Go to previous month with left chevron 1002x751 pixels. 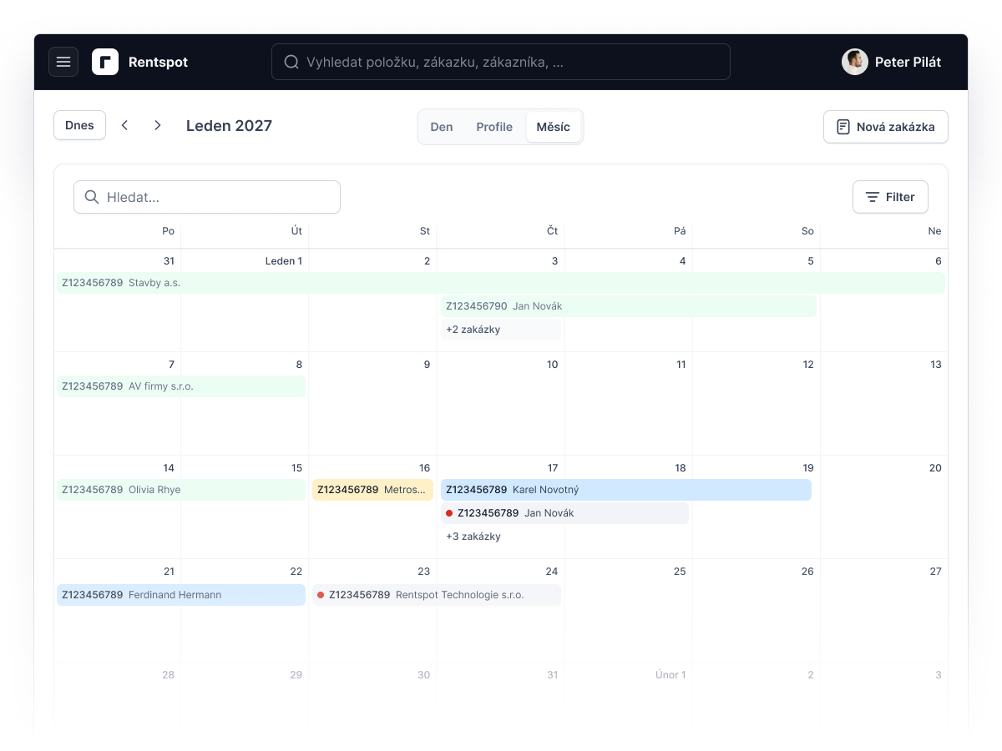point(124,125)
